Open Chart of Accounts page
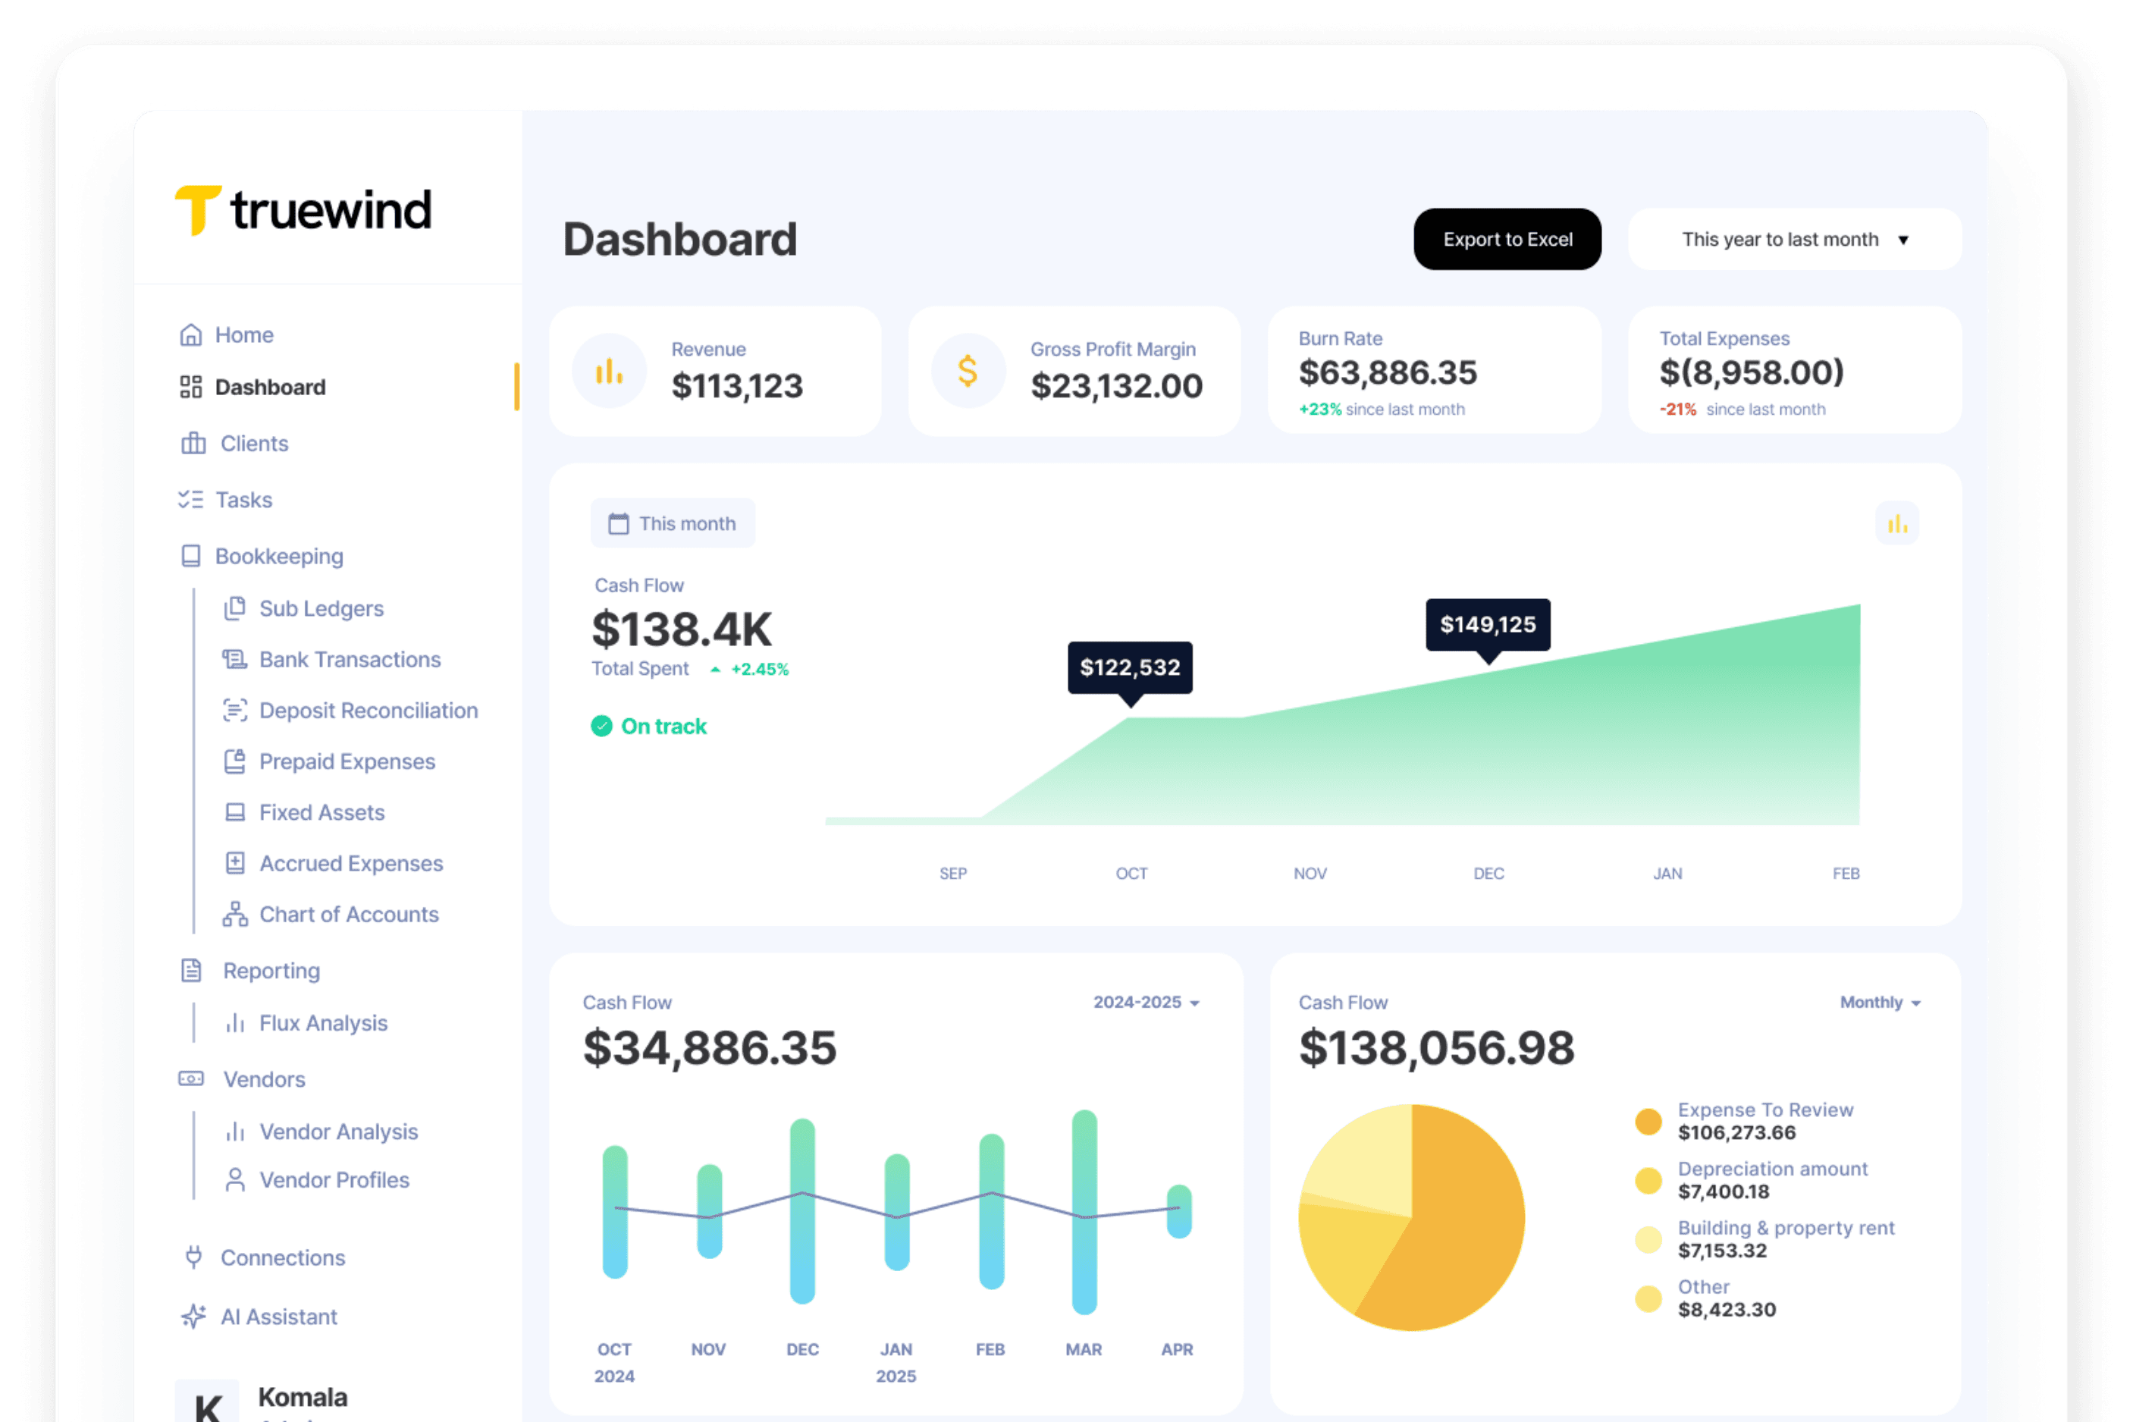 tap(349, 914)
